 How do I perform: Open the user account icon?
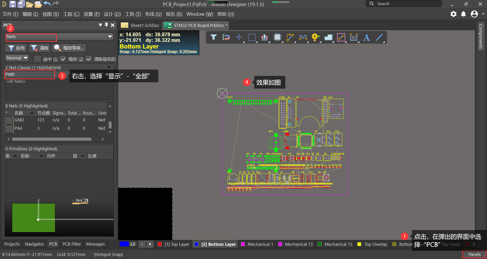pos(474,14)
